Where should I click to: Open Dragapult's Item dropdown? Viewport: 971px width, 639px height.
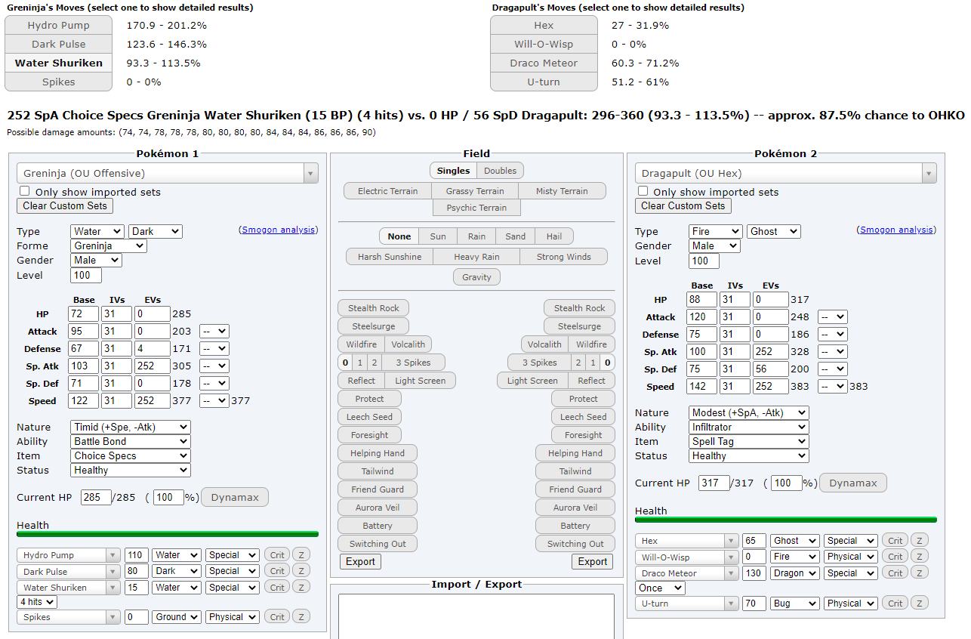coord(749,441)
